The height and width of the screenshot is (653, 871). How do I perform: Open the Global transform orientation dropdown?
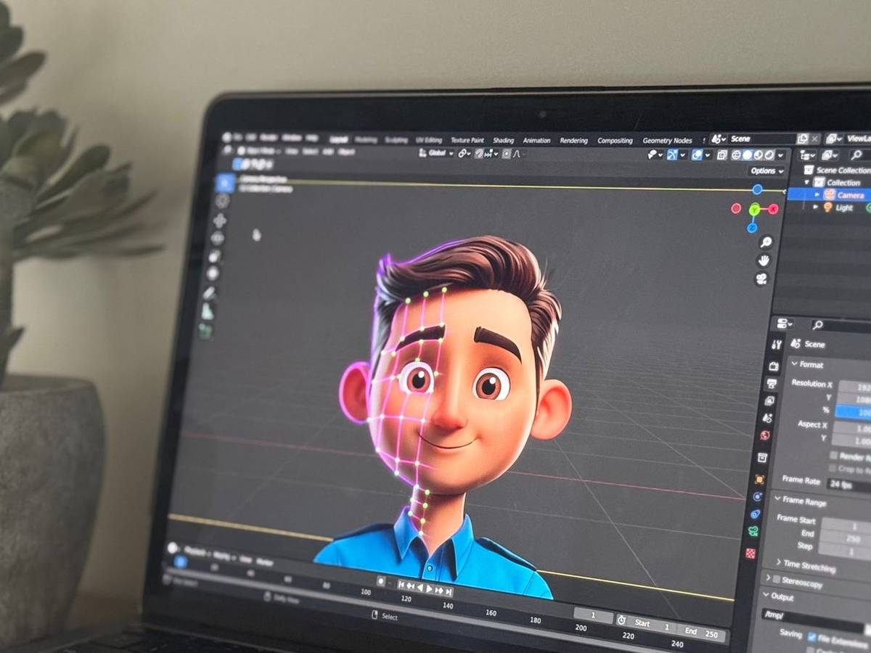tap(437, 153)
